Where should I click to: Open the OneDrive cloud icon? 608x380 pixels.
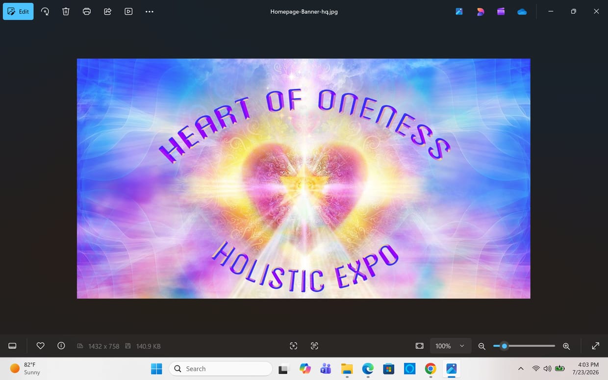[x=522, y=11]
